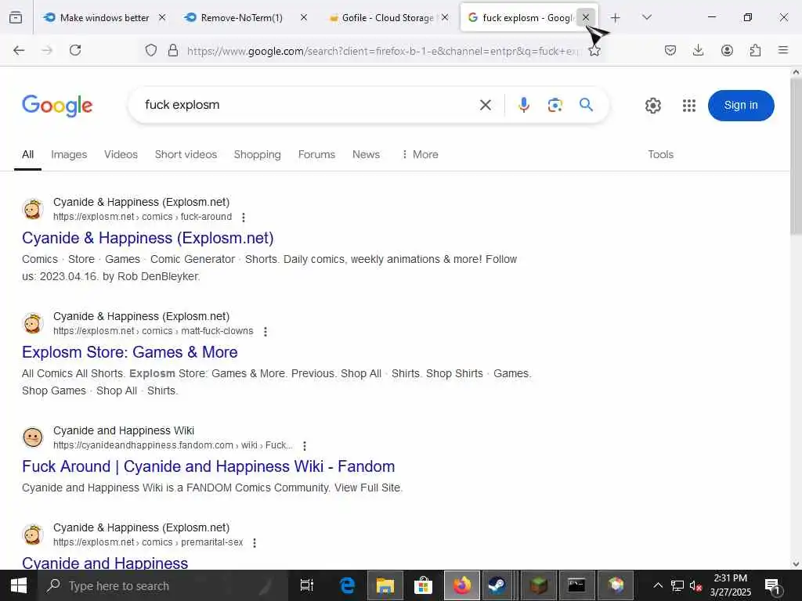Select the Forums search filter
The image size is (802, 601).
tap(316, 154)
